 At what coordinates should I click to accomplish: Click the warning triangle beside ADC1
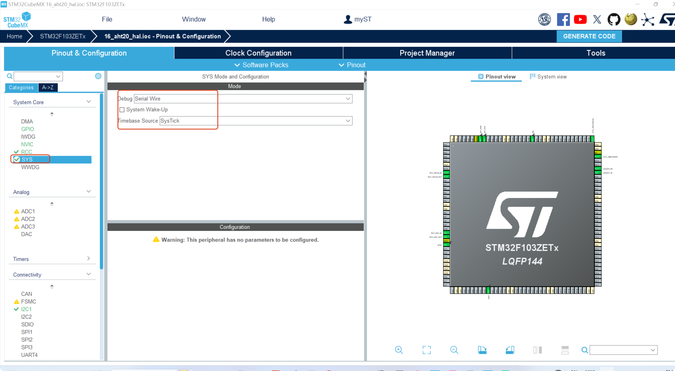click(x=17, y=211)
